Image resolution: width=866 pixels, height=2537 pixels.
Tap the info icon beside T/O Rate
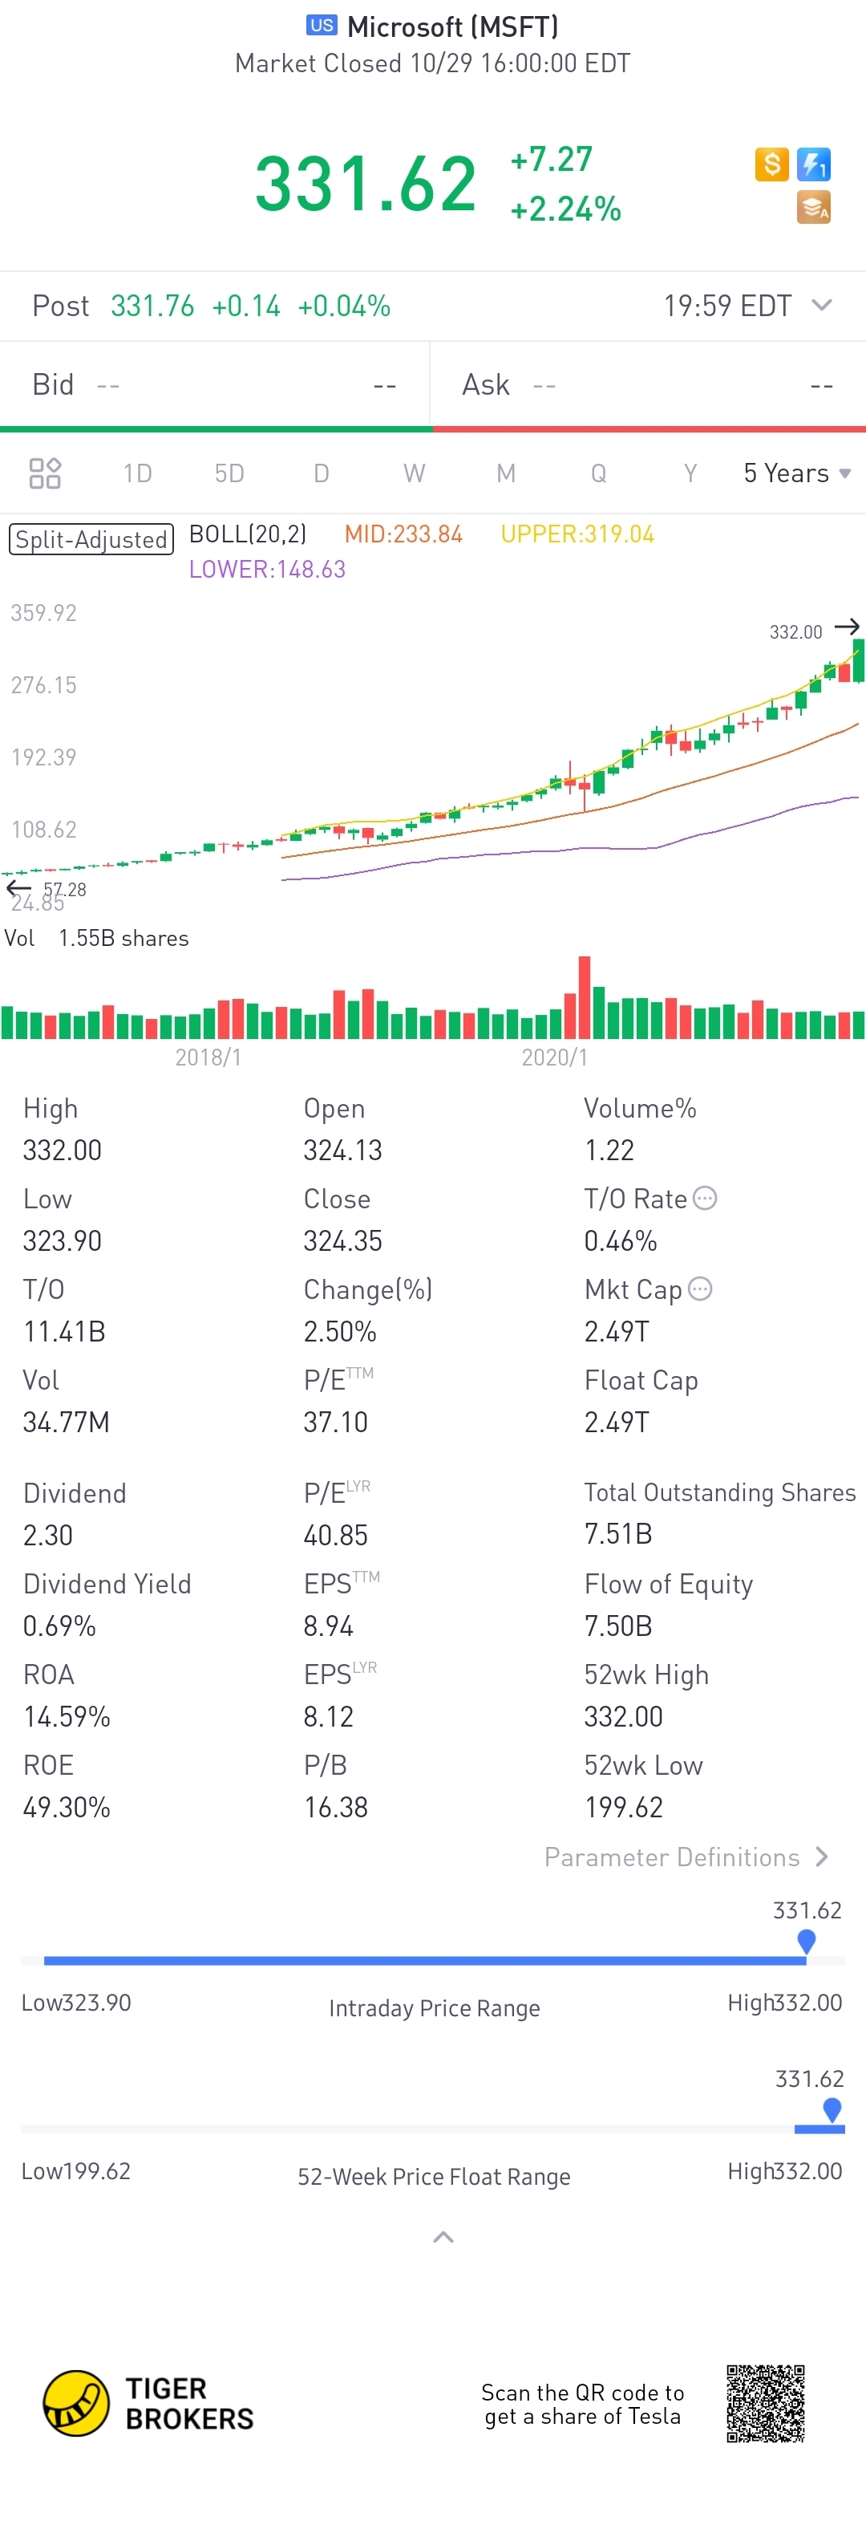705,1198
